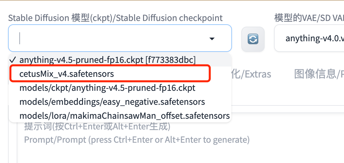Click the Stable Diffusion checkpoint label text
Image resolution: width=344 pixels, height=163 pixels.
pyautogui.click(x=115, y=18)
